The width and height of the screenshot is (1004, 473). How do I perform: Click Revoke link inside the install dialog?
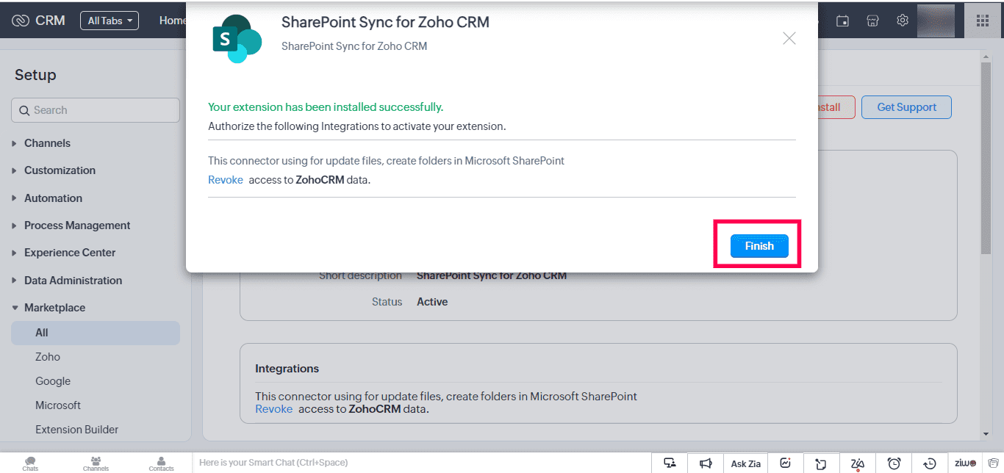pyautogui.click(x=226, y=179)
